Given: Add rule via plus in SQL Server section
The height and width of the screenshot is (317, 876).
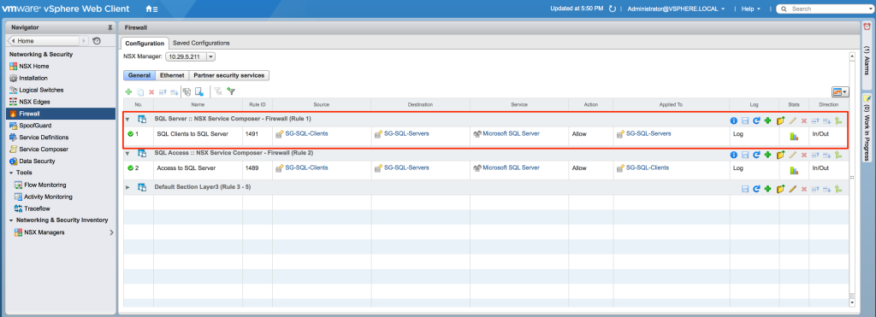Looking at the screenshot, I should tap(767, 120).
